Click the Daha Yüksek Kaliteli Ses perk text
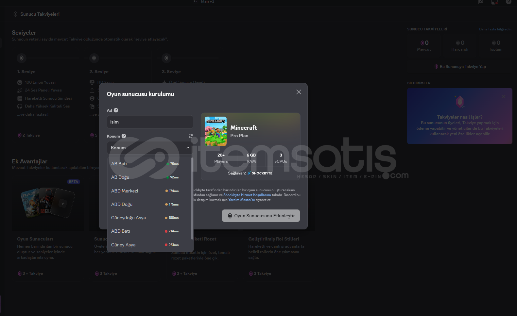Image resolution: width=517 pixels, height=316 pixels. 47,106
